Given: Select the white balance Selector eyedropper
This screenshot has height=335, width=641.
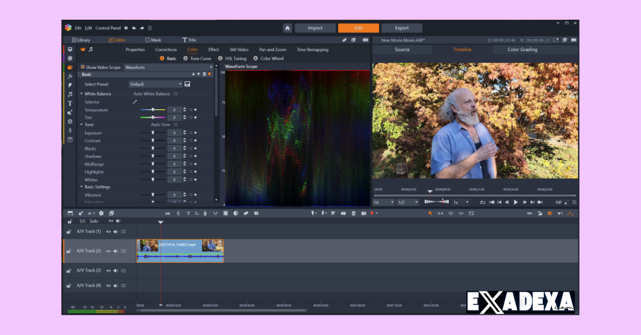Looking at the screenshot, I should pos(135,102).
